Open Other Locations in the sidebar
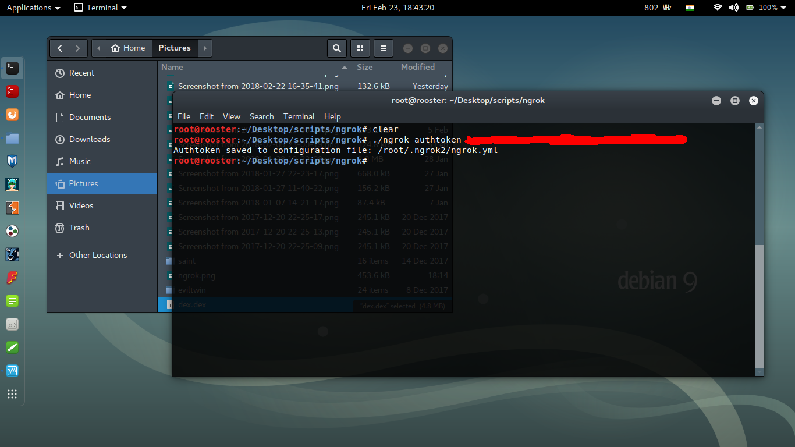This screenshot has width=795, height=447. pyautogui.click(x=97, y=255)
